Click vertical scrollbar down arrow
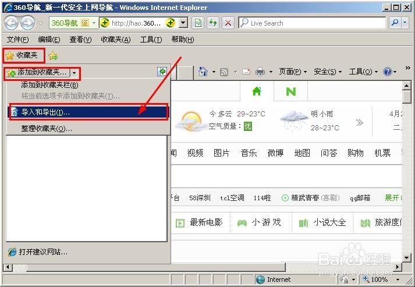The width and height of the screenshot is (415, 287). tap(406, 257)
